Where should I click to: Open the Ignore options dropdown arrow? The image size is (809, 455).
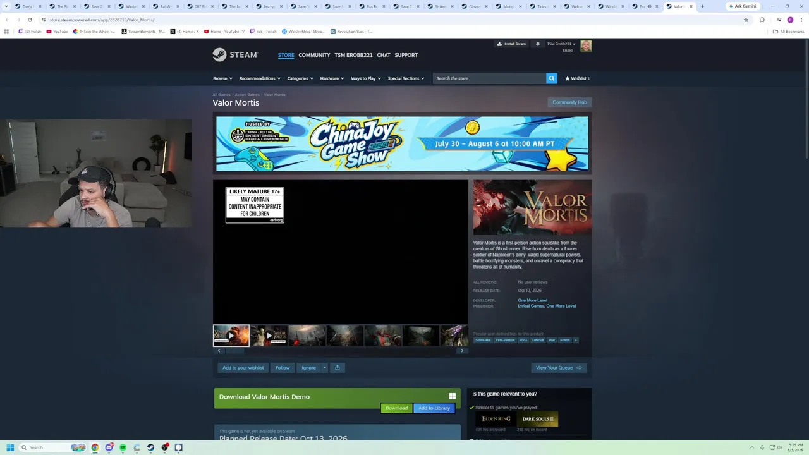click(325, 368)
